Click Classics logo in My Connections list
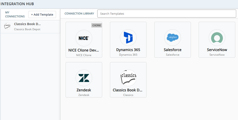 point(7,26)
